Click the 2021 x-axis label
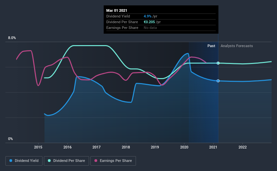277x171 pixels. 213,147
